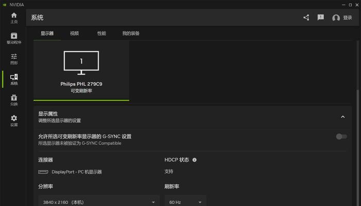This screenshot has width=361, height=206.
Task: Click the DisplayPort - PC 机显示器 text
Action: (x=77, y=172)
